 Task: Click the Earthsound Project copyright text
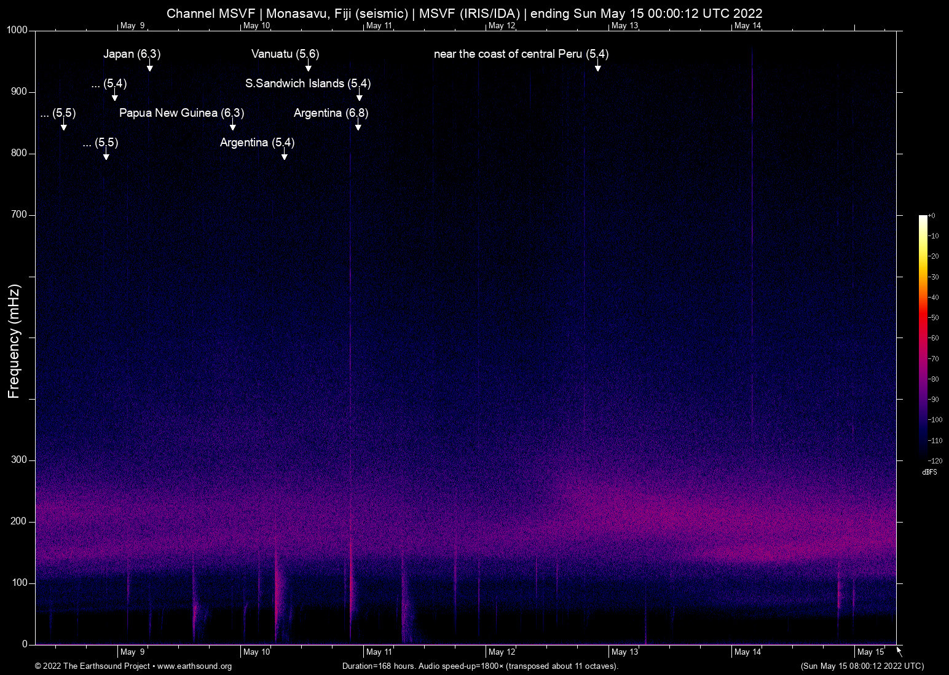[x=92, y=666]
